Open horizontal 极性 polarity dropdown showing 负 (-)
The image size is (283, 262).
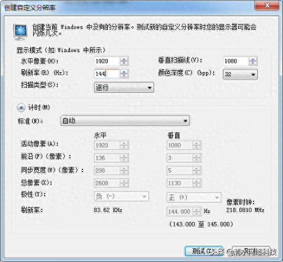point(122,196)
